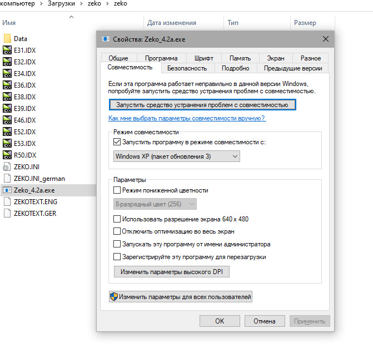Open link about choosing compatibility settings manually
Viewport: 373px width, 349px height.
(x=187, y=118)
